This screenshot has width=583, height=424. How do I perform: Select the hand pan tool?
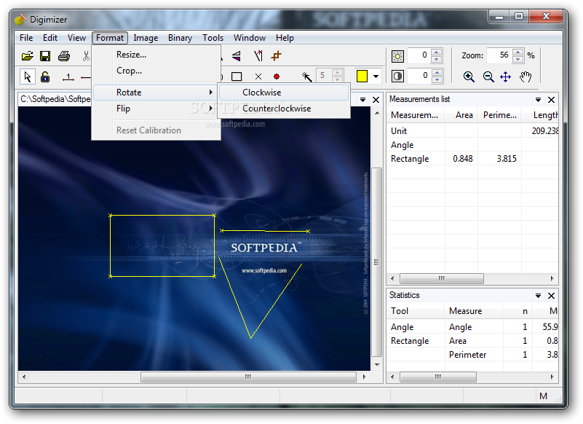[526, 77]
